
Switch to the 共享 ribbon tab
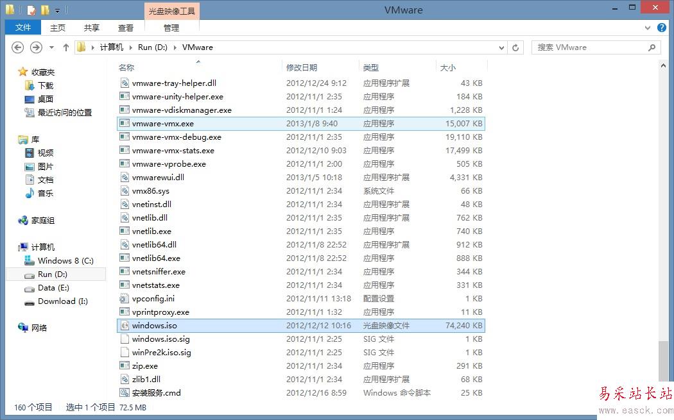92,28
